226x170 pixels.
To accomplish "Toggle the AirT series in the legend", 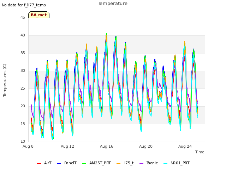I will pyautogui.click(x=44, y=163).
